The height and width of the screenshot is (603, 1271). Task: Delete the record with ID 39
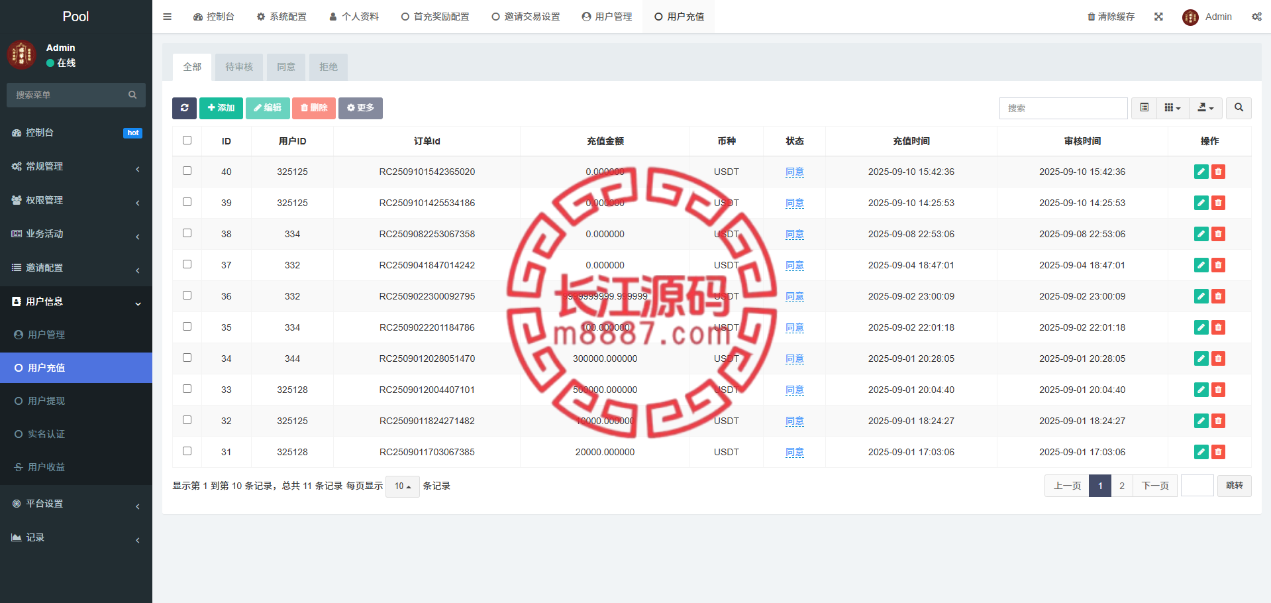click(x=1218, y=203)
